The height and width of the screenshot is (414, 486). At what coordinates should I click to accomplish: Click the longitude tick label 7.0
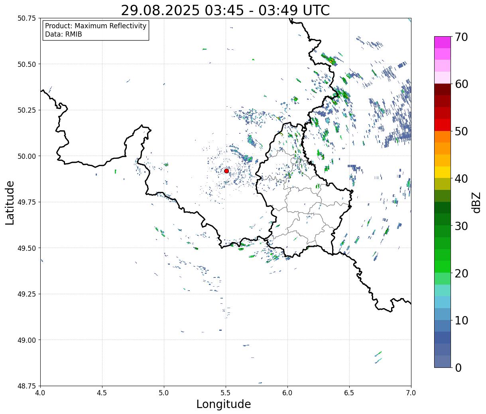tap(411, 393)
